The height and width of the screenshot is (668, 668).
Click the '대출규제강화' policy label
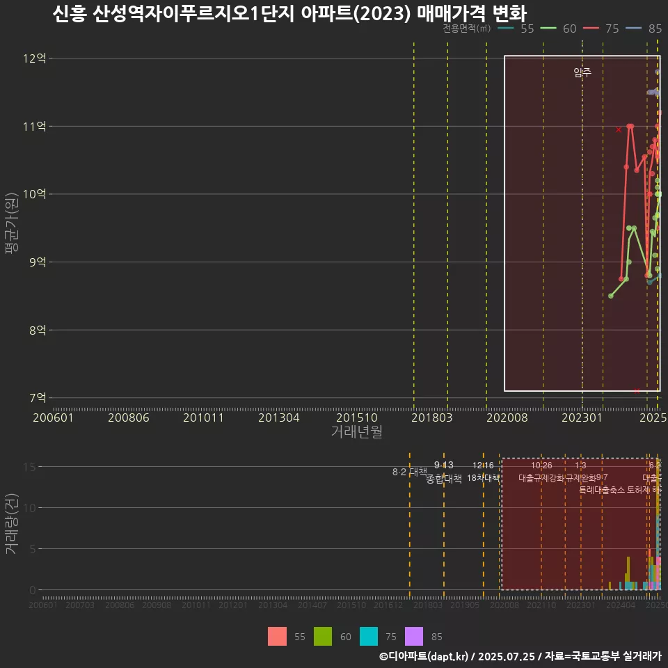point(541,478)
